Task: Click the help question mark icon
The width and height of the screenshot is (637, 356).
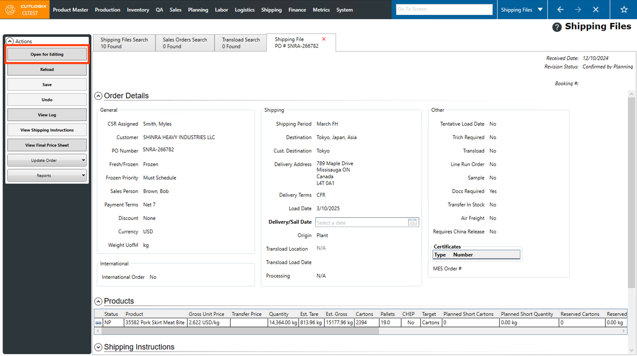Action: click(x=557, y=27)
